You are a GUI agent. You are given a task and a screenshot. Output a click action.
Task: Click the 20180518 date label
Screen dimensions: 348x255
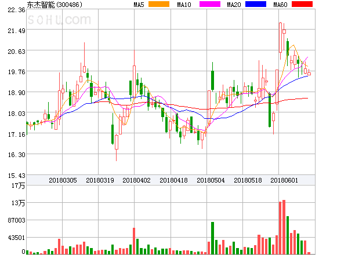click(248, 180)
